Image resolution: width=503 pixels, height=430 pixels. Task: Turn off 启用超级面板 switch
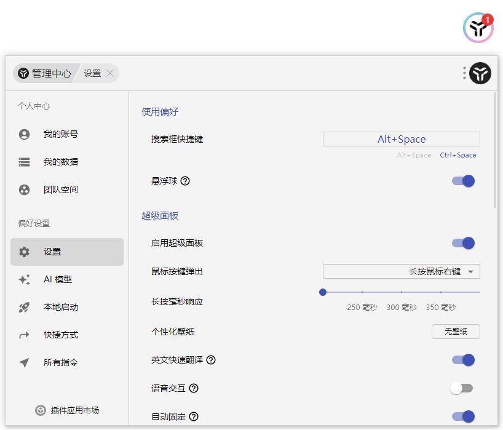[463, 243]
